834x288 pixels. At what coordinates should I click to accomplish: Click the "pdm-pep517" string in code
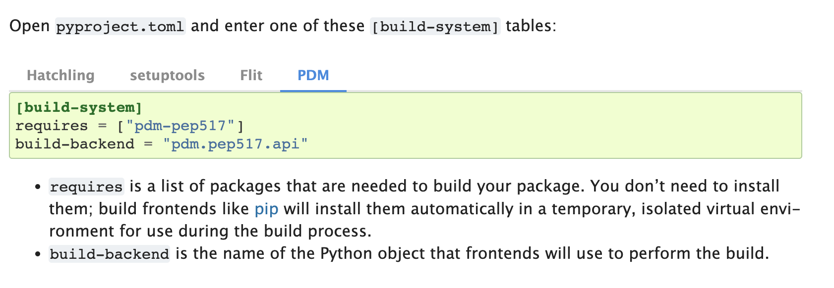point(180,126)
